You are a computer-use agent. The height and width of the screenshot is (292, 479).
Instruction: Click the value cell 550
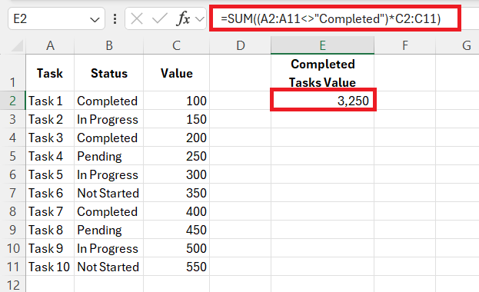(176, 267)
